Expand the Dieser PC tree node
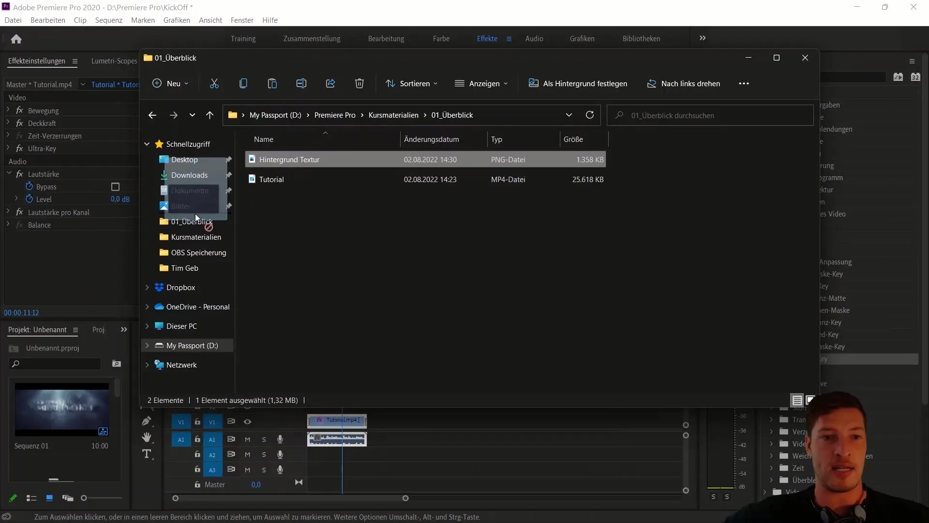The height and width of the screenshot is (523, 929). click(148, 326)
